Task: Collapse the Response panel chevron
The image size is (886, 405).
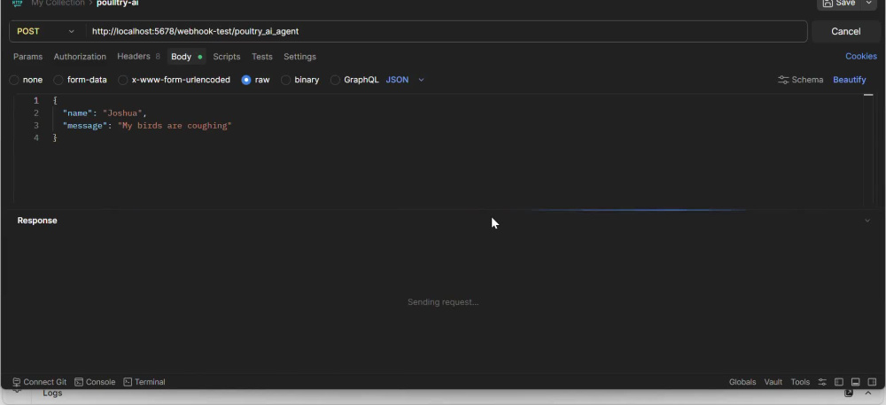Action: coord(867,221)
